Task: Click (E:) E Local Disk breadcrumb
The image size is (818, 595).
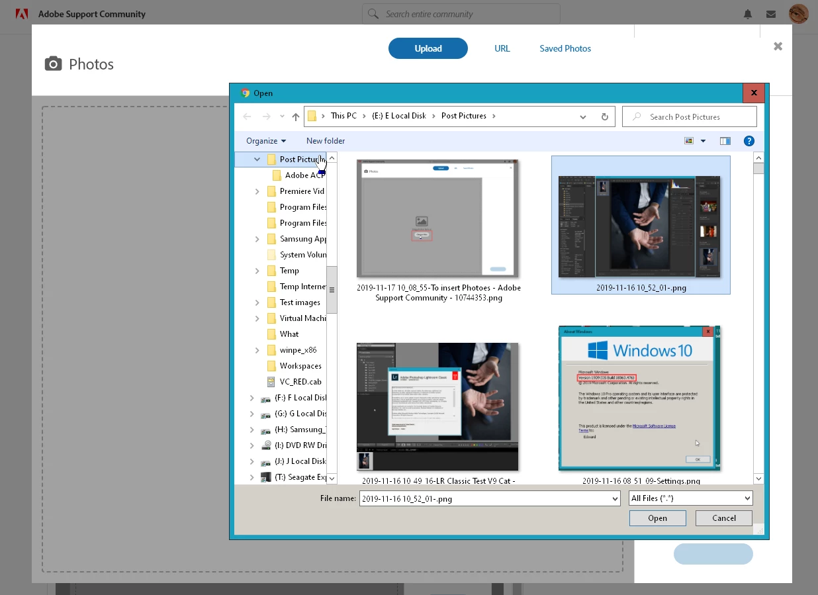Action: tap(399, 116)
